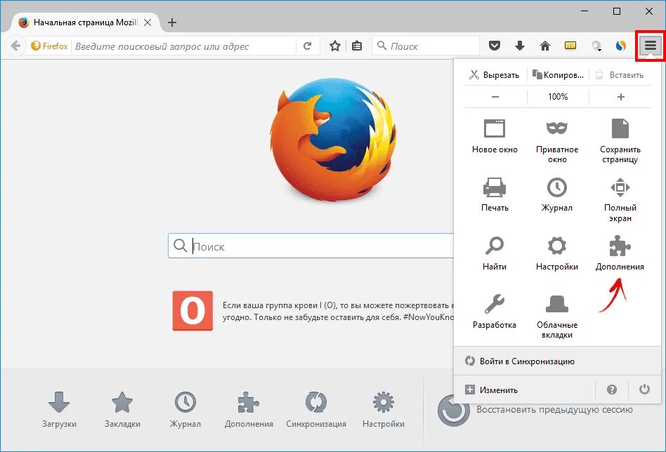This screenshot has height=452, width=666.
Task: Click the snippet text Если ваша группа крови
Action: click(338, 311)
